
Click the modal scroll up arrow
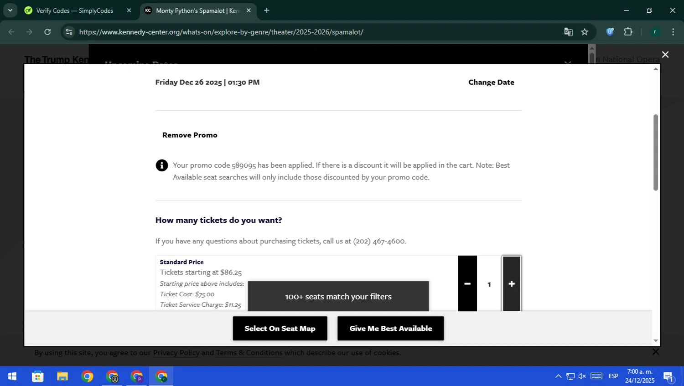pos(656,69)
